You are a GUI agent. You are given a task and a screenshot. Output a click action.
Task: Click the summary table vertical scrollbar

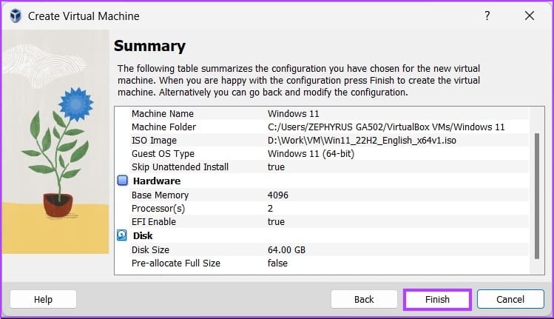537,196
